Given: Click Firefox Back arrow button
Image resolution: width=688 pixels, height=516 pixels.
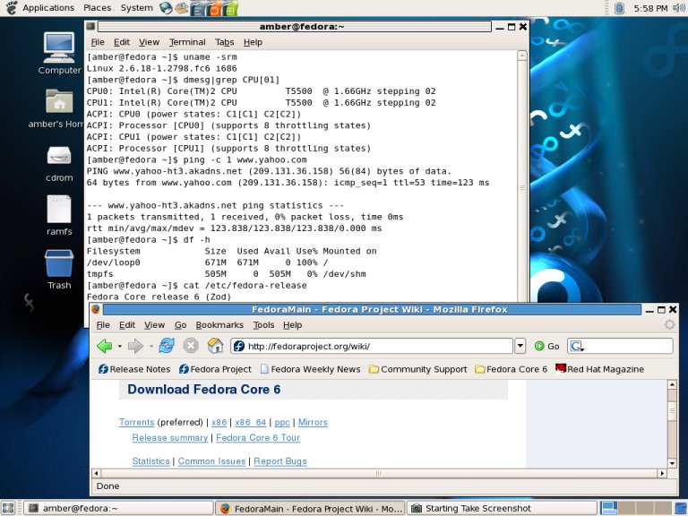Looking at the screenshot, I should click(x=105, y=346).
